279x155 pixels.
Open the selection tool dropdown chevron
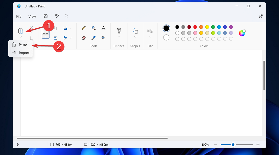pyautogui.click(x=46, y=37)
